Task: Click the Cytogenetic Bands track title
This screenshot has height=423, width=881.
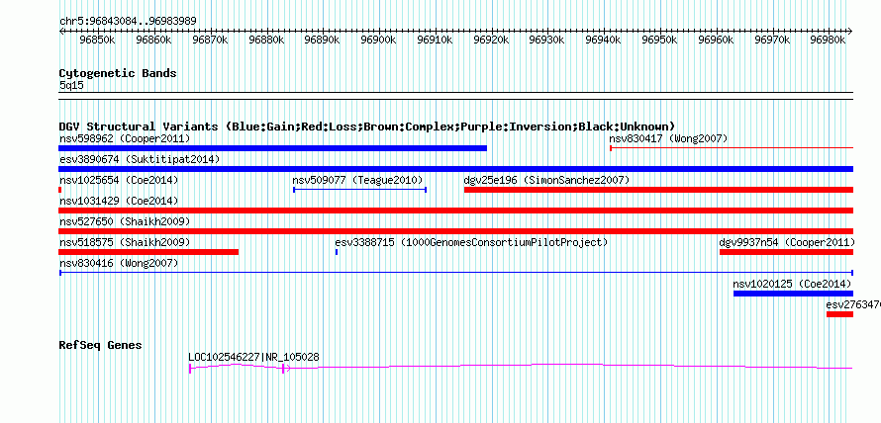Action: (x=118, y=73)
